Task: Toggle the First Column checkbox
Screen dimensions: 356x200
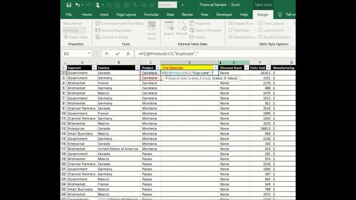Action: pyautogui.click(x=260, y=23)
